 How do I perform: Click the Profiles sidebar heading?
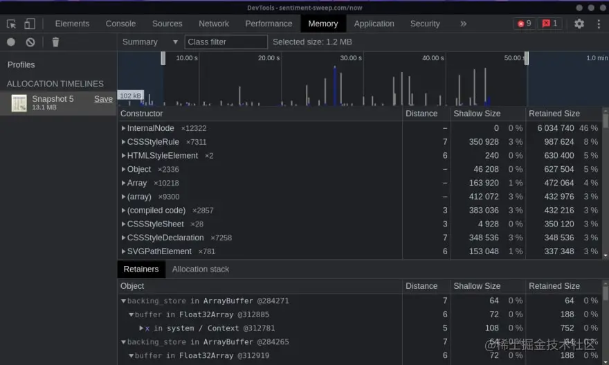point(21,65)
